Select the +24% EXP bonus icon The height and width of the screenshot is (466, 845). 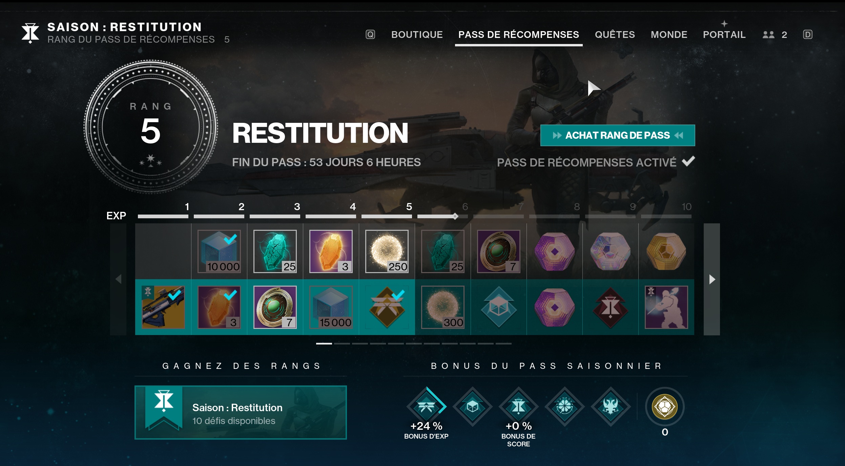click(426, 406)
